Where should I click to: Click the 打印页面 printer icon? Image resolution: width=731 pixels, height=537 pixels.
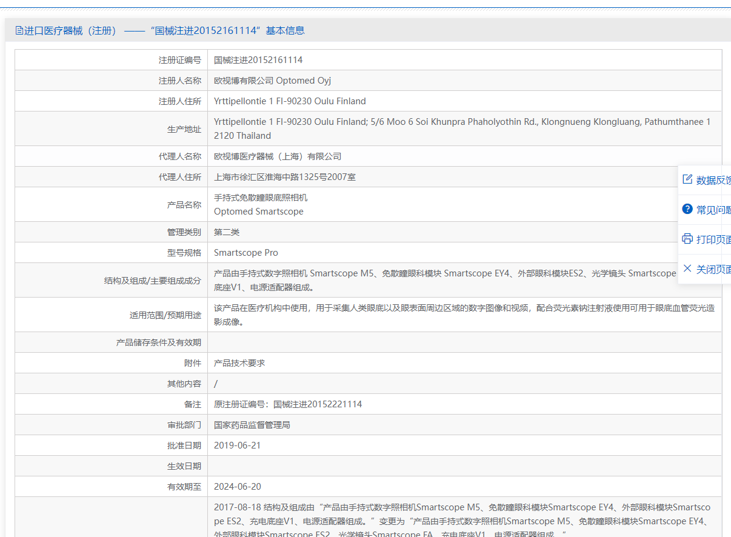[687, 239]
